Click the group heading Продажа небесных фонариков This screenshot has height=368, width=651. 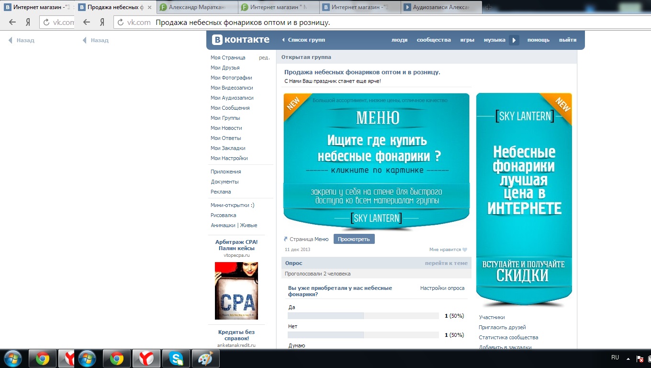coord(362,72)
